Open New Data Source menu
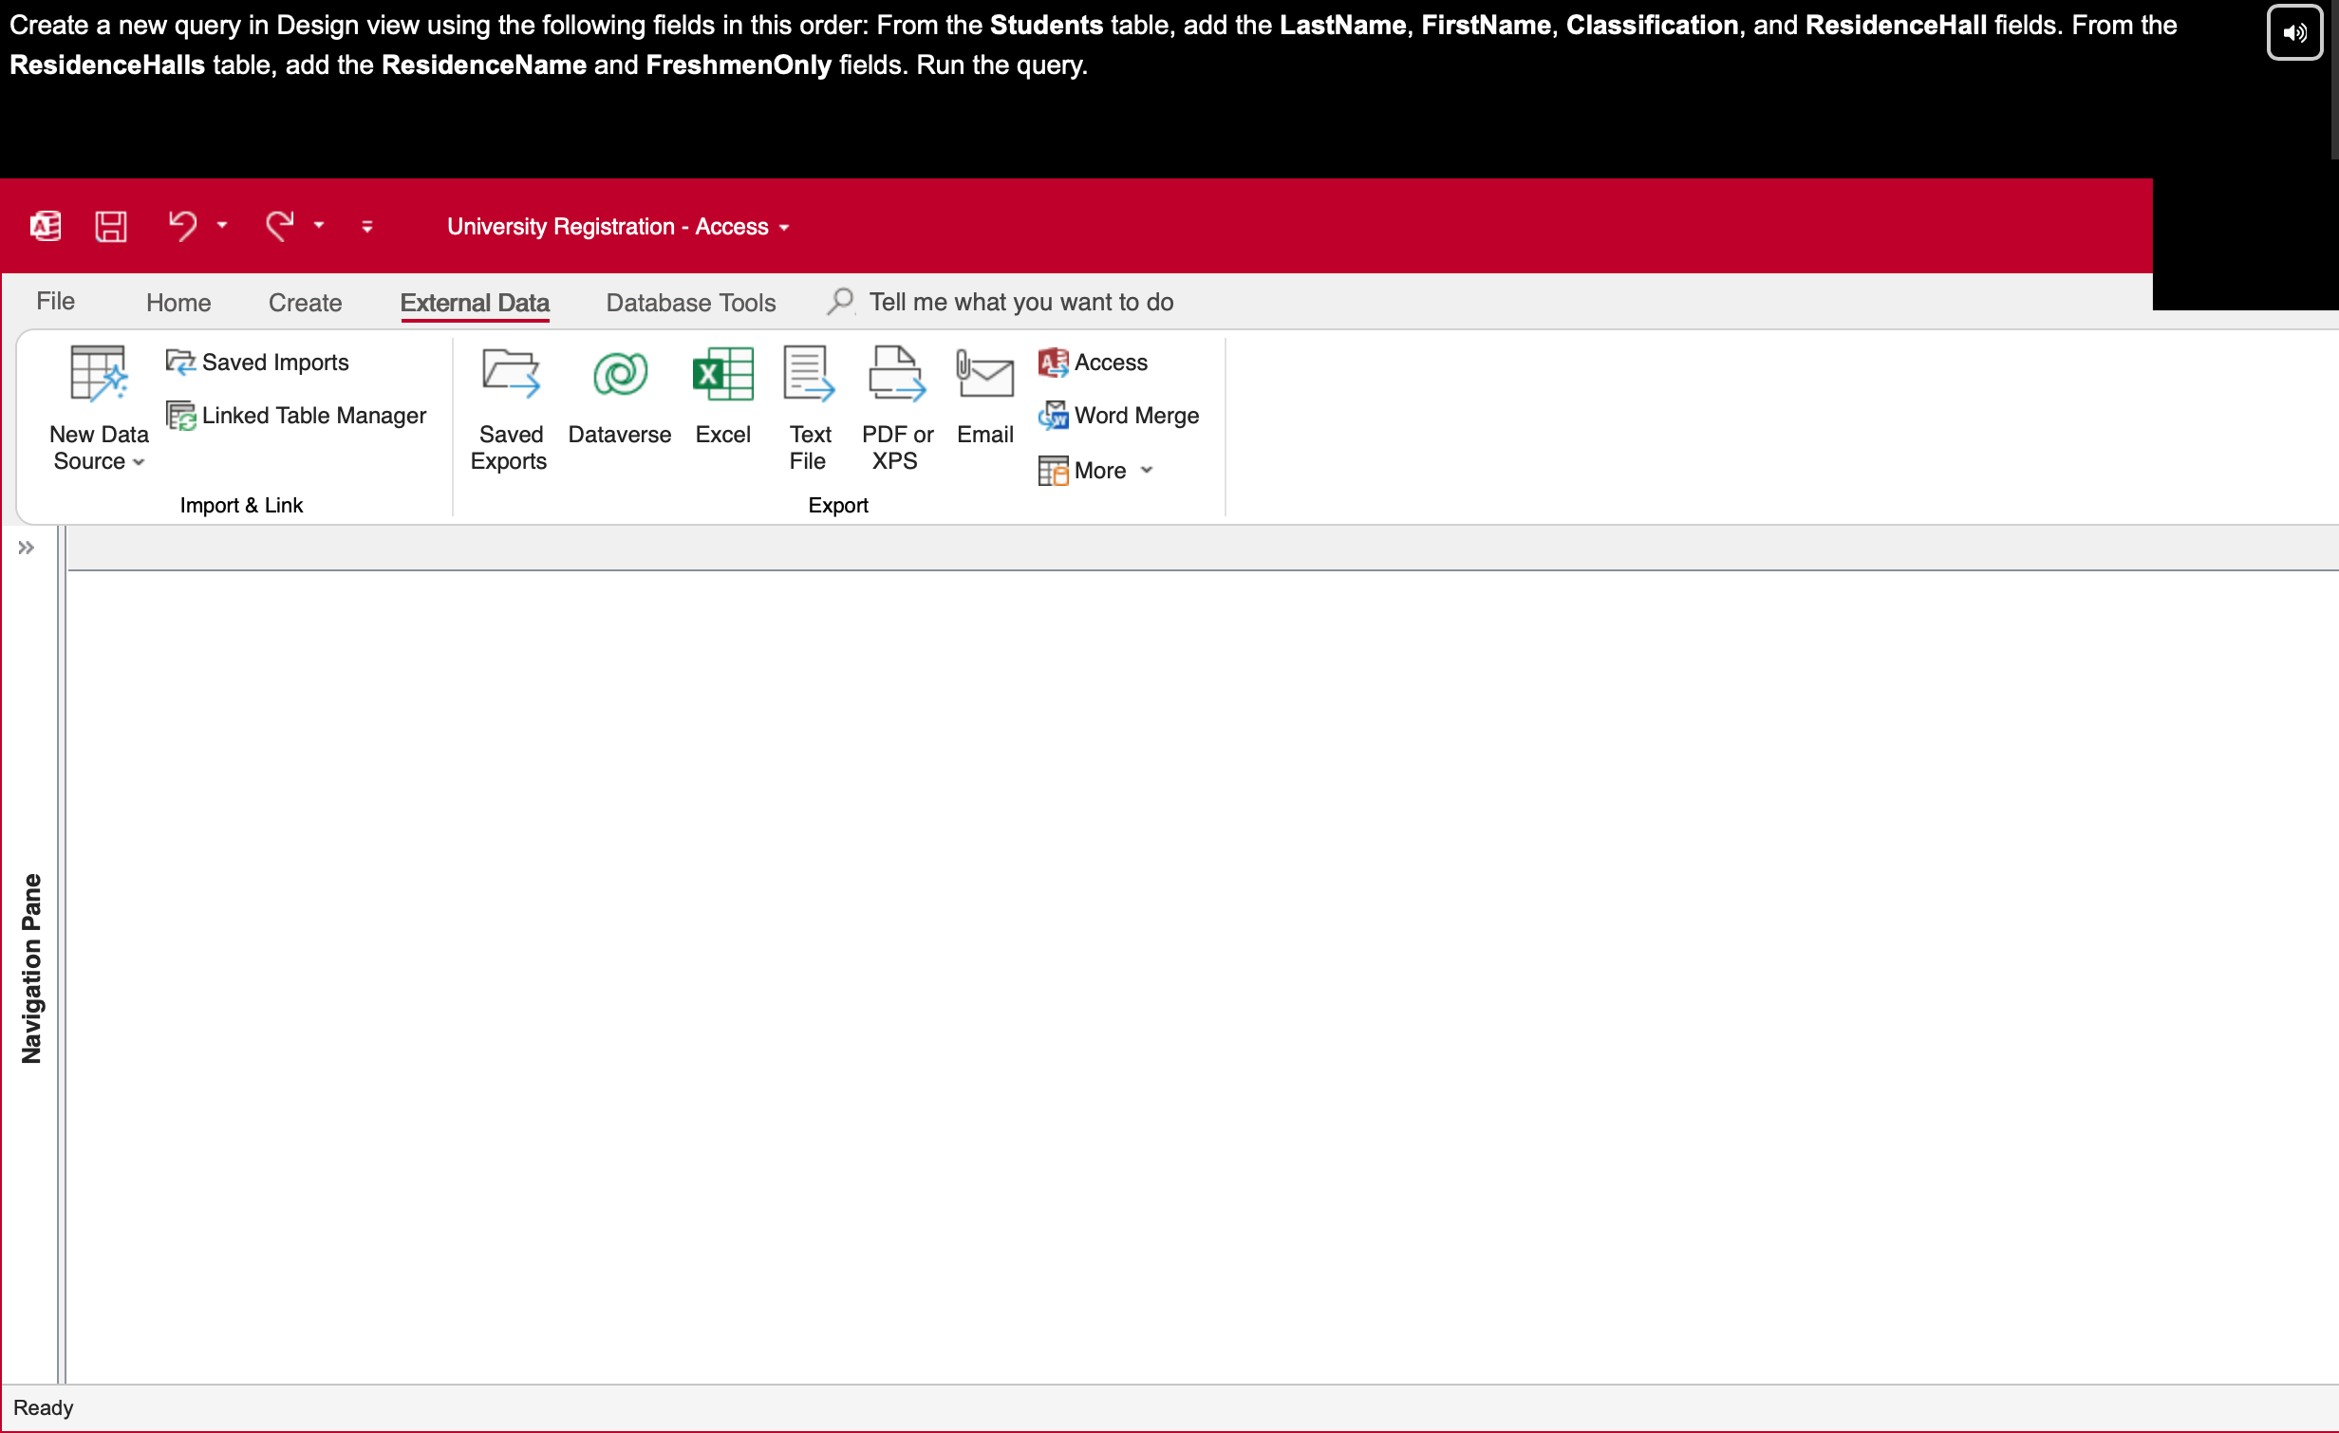This screenshot has height=1433, width=2339. [x=98, y=407]
